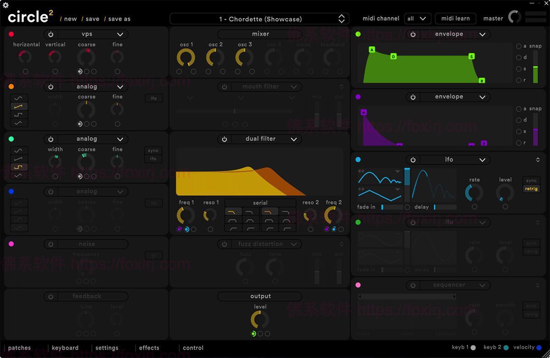Select the sine waveform for the orange oscillator
Screen dimensions: 550x358
coord(18,98)
